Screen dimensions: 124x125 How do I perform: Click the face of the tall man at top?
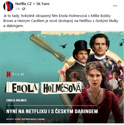(x=100, y=46)
